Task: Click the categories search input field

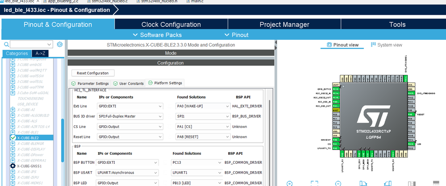Action: click(31, 44)
